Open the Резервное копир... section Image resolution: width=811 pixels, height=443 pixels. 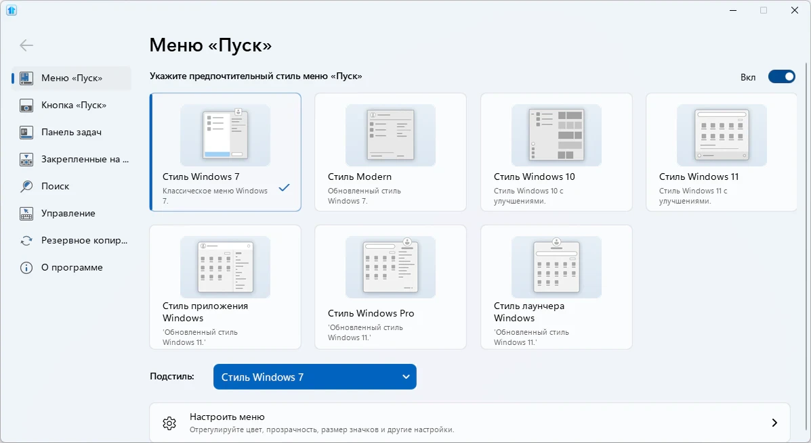point(72,241)
